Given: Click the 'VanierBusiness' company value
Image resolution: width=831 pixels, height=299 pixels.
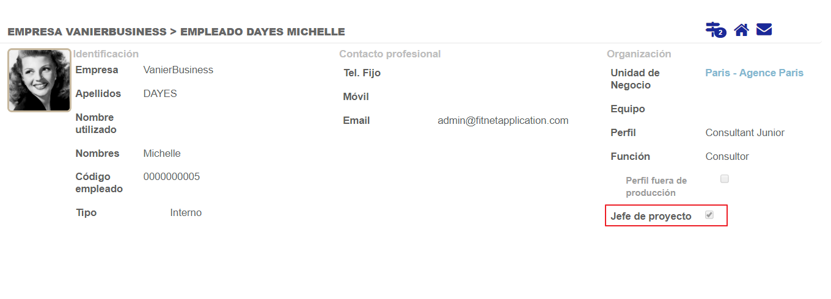Looking at the screenshot, I should tap(178, 70).
